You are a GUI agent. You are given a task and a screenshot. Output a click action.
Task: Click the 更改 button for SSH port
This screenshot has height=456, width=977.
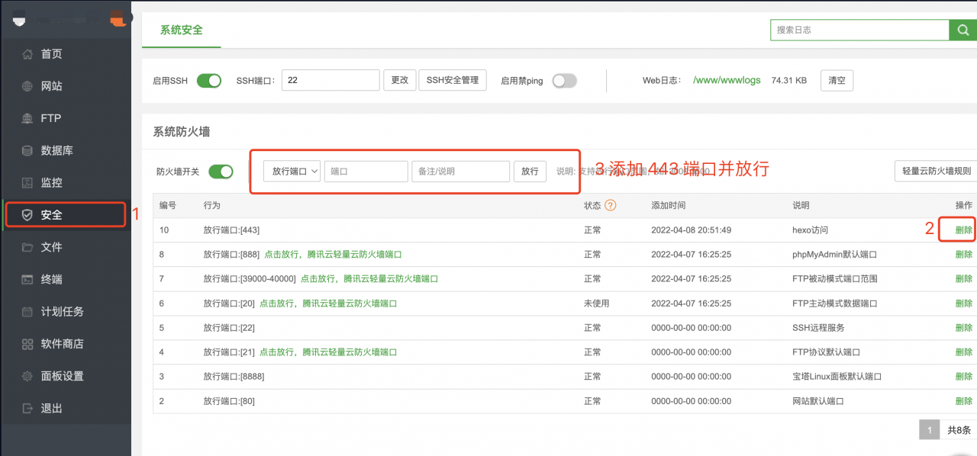(400, 80)
